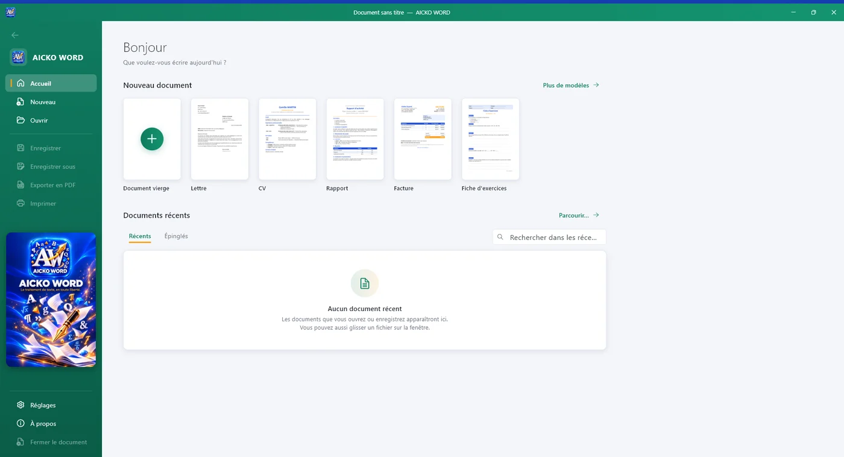Open the Réglages label in the sidebar
The height and width of the screenshot is (457, 844).
coord(43,405)
